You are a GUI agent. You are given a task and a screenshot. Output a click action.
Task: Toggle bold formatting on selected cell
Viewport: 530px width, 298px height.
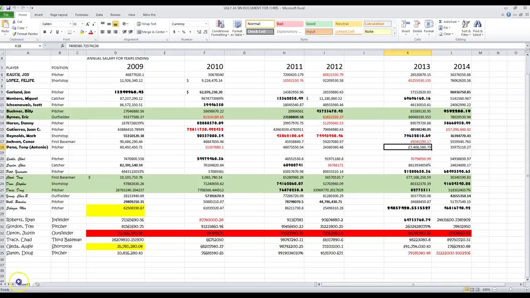pyautogui.click(x=44, y=31)
